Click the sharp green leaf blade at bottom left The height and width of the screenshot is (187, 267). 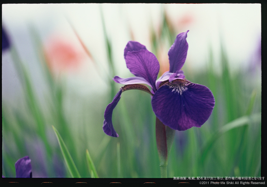[x=66, y=155]
